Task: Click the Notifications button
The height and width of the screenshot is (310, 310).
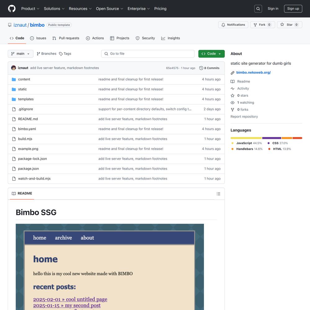Action: point(233,25)
